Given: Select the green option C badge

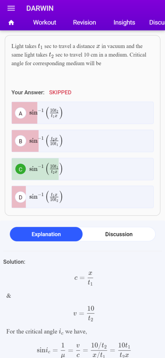Looking at the screenshot, I should (x=21, y=169).
